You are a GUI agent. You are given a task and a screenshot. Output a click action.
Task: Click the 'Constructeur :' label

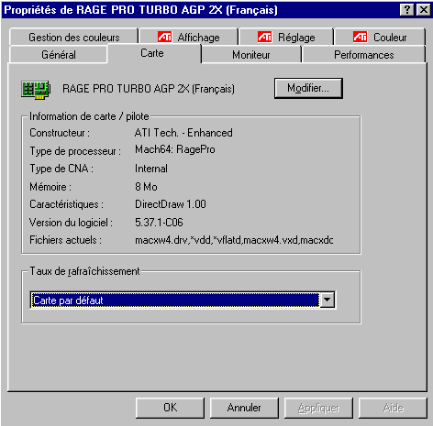[x=60, y=133]
